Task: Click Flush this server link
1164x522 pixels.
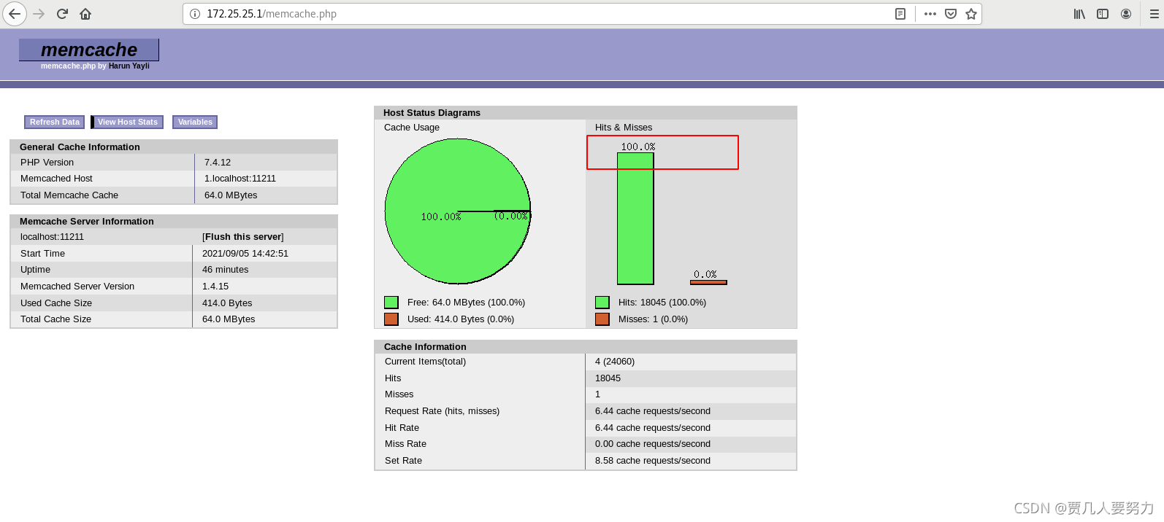Action: (243, 237)
